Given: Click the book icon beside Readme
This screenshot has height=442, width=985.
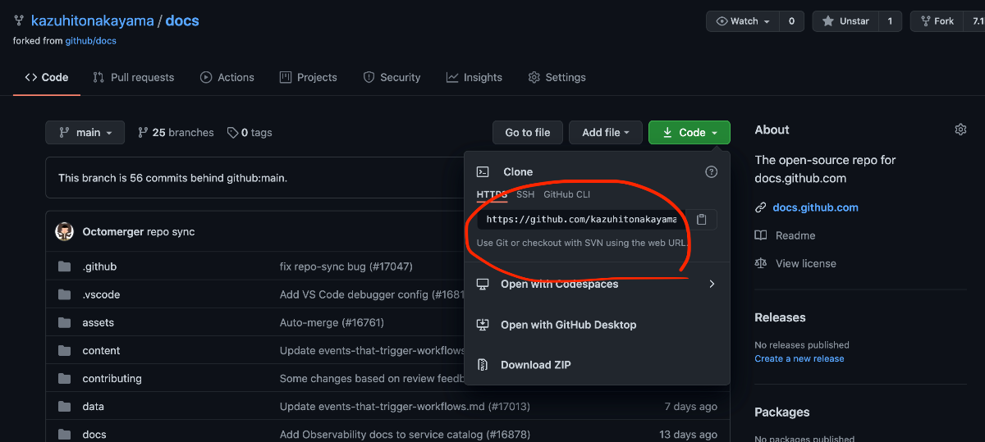Looking at the screenshot, I should 761,235.
